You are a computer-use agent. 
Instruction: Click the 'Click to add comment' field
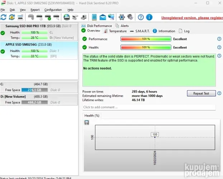coord(149,107)
